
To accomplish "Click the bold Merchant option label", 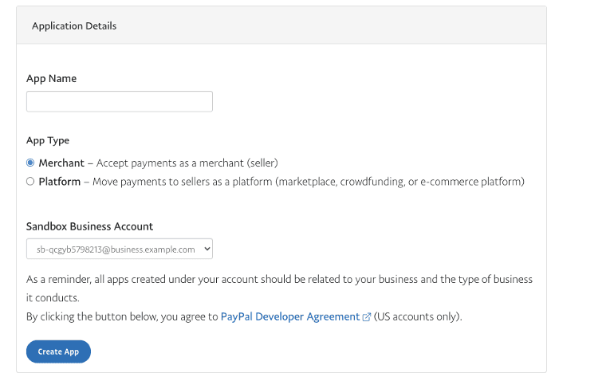I will click(x=61, y=163).
